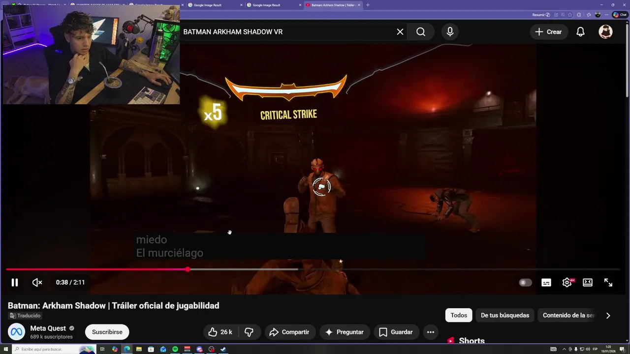The width and height of the screenshot is (630, 354).
Task: Show more filter chips with right arrow
Action: point(608,316)
